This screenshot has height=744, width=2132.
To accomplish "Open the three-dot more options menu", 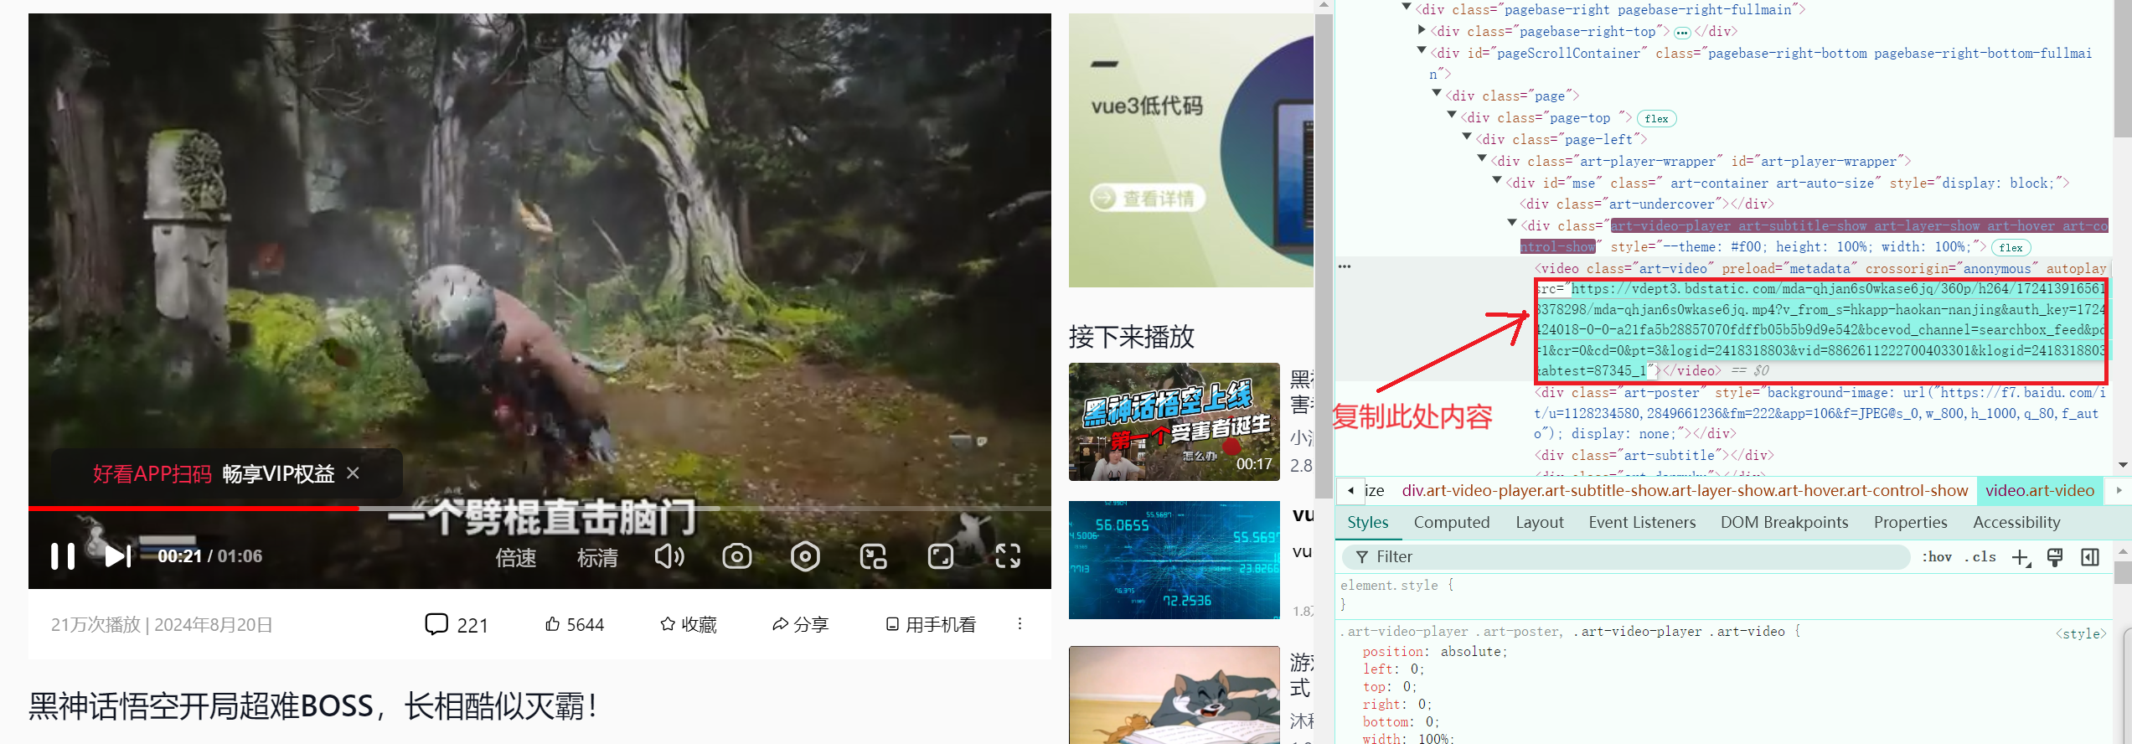I will point(1020,624).
